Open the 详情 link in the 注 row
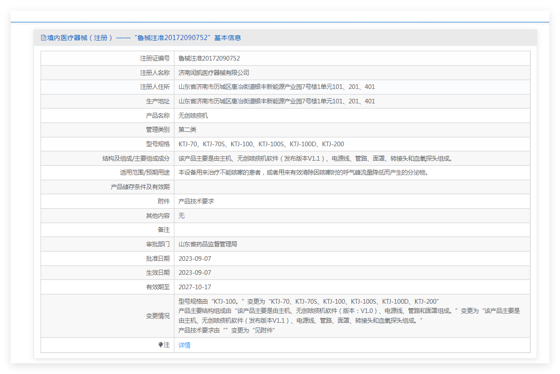This screenshot has width=560, height=374. 184,345
